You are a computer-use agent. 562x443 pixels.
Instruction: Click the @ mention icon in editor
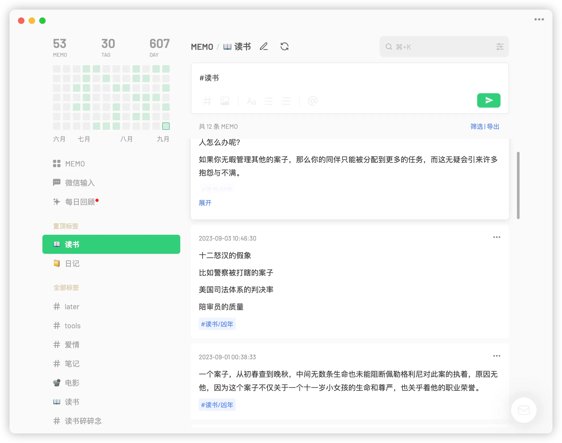click(313, 101)
